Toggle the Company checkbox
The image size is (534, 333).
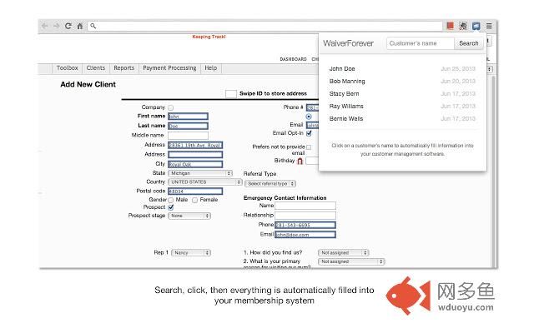(170, 107)
